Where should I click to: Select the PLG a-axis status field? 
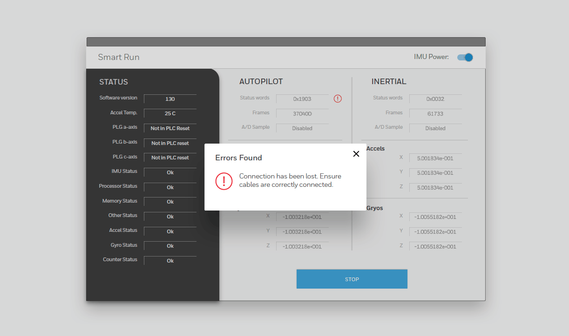coord(170,128)
